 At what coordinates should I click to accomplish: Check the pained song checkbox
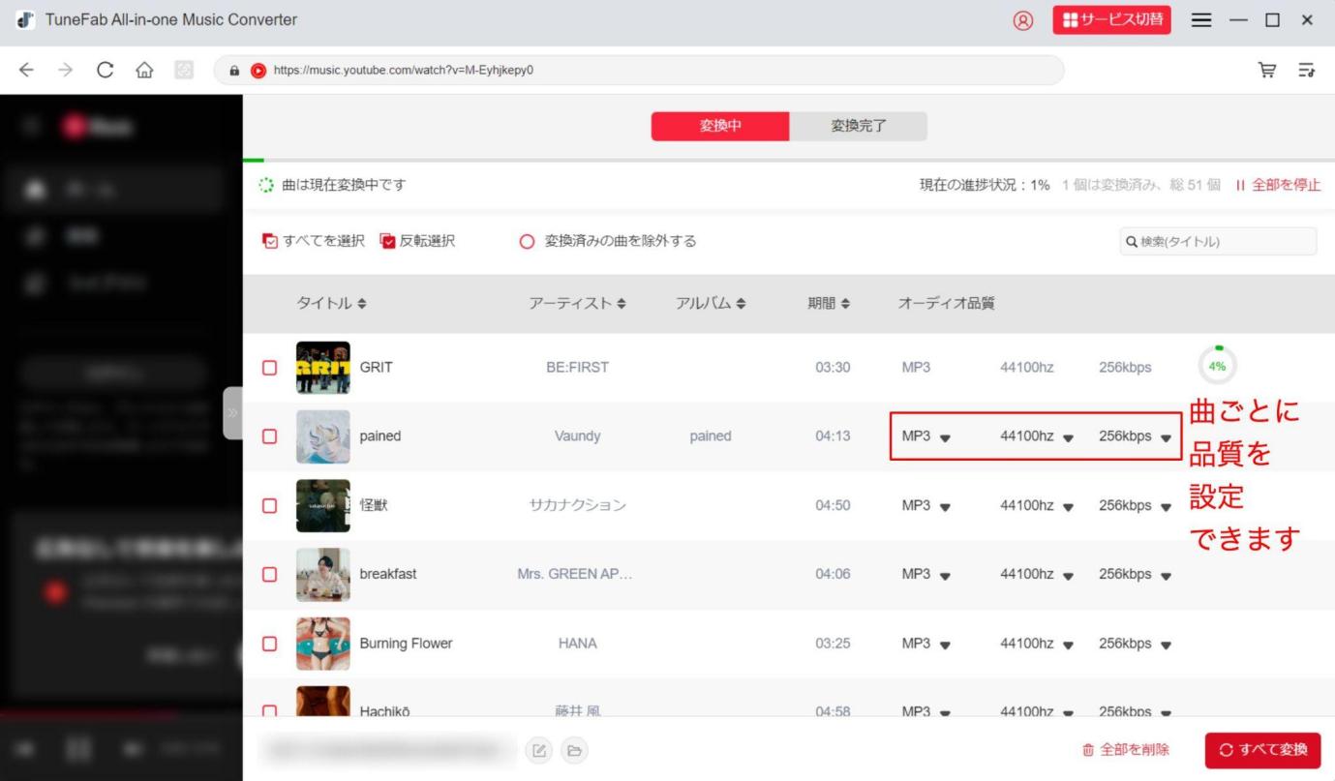pos(270,436)
